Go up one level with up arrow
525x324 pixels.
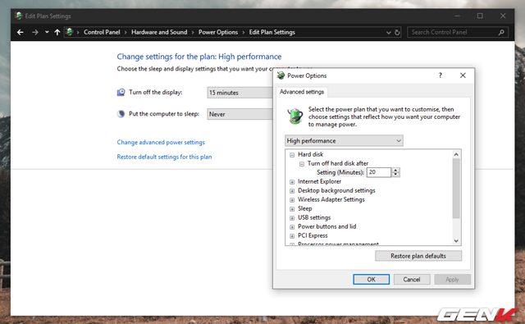pyautogui.click(x=57, y=32)
